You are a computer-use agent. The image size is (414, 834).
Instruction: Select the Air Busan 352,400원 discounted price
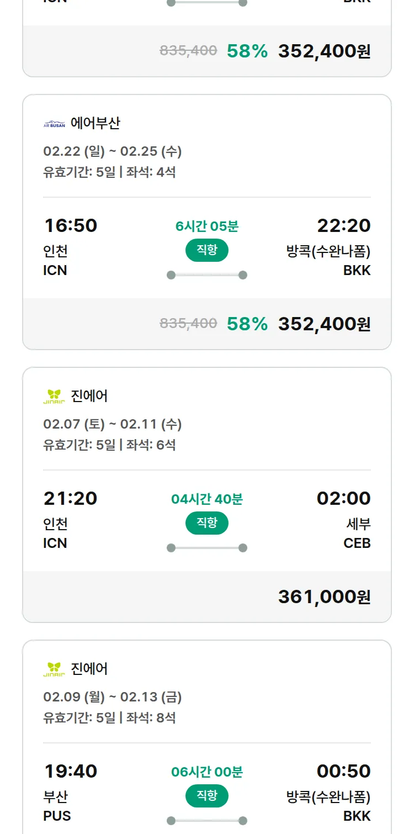pyautogui.click(x=324, y=324)
